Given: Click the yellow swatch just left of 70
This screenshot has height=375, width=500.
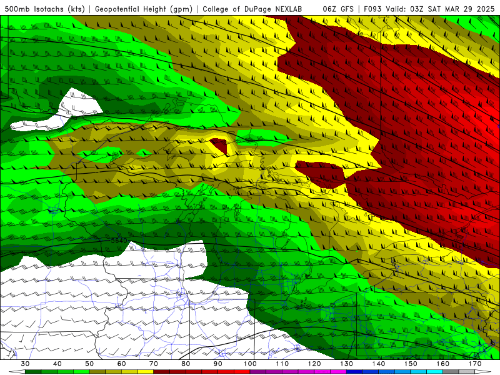Looking at the screenshot, I should pyautogui.click(x=146, y=372).
